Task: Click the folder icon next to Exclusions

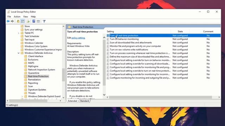Action: pyautogui.click(x=26, y=59)
